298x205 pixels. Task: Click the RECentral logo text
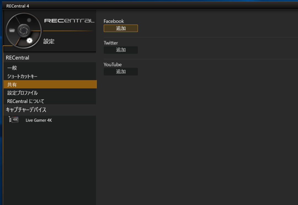(69, 20)
